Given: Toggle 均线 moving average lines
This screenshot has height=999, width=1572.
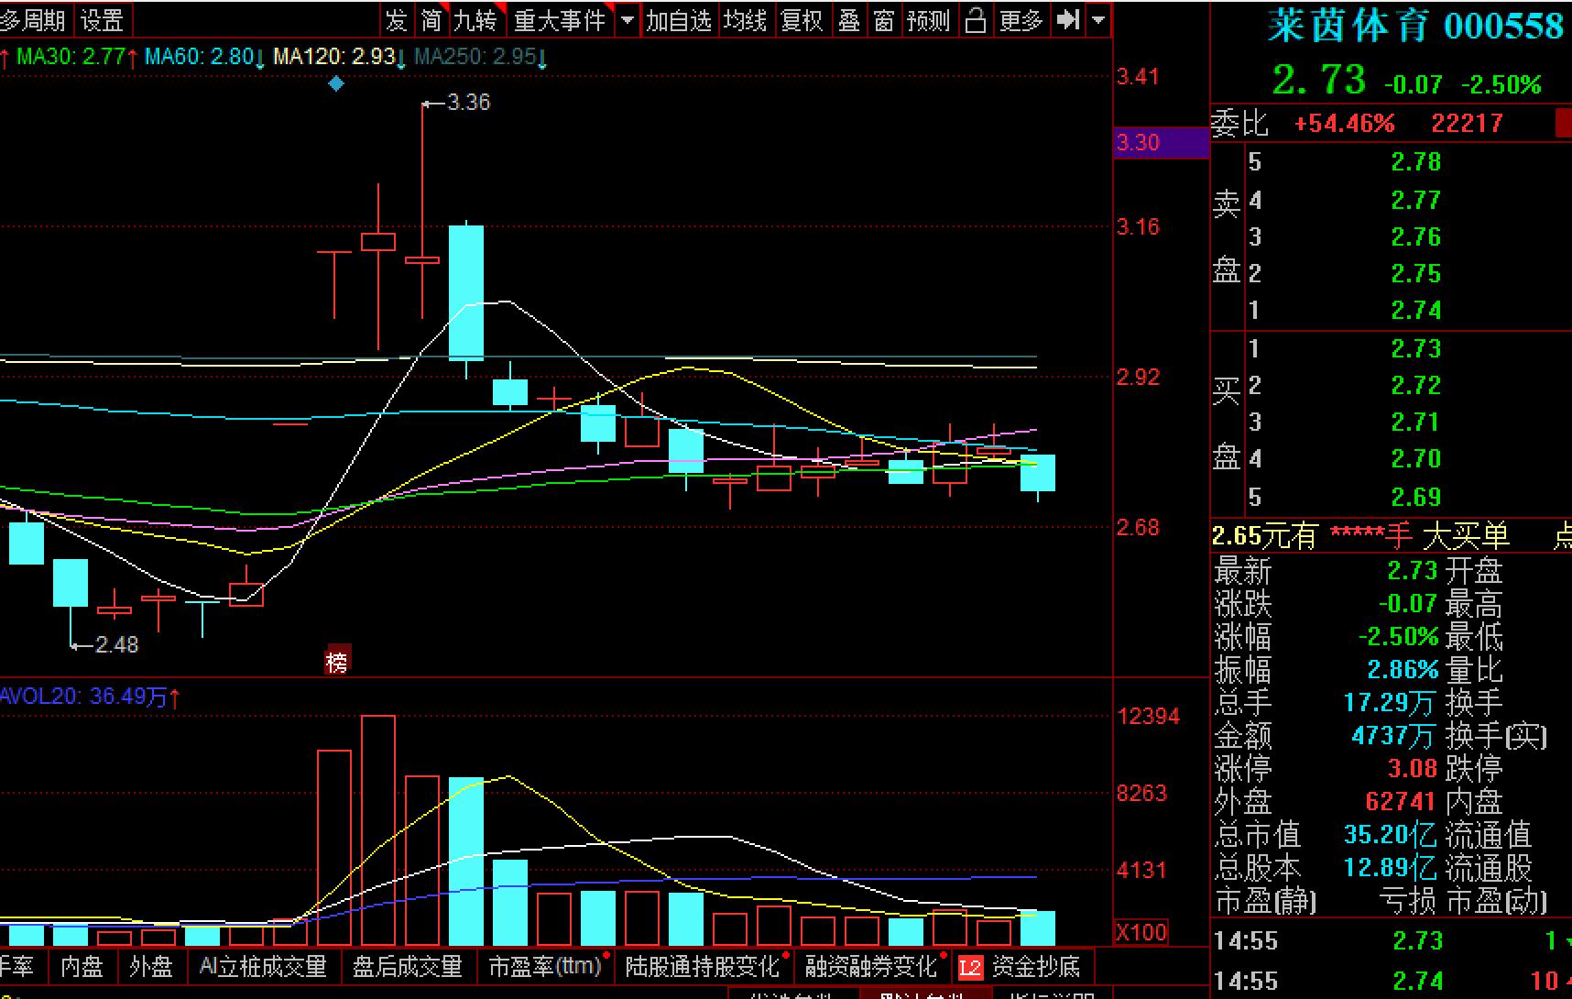Looking at the screenshot, I should (745, 19).
